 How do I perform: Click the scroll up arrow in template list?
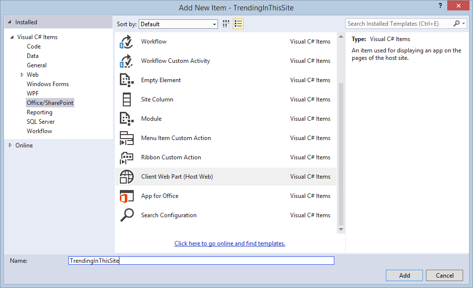[341, 37]
